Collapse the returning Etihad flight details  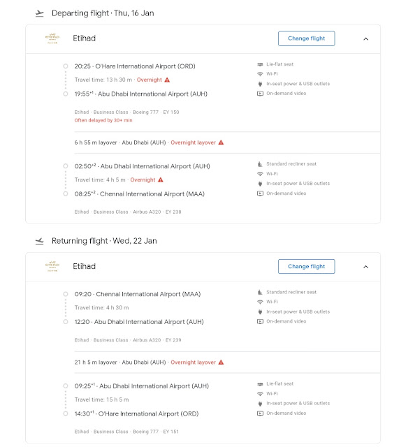[366, 267]
